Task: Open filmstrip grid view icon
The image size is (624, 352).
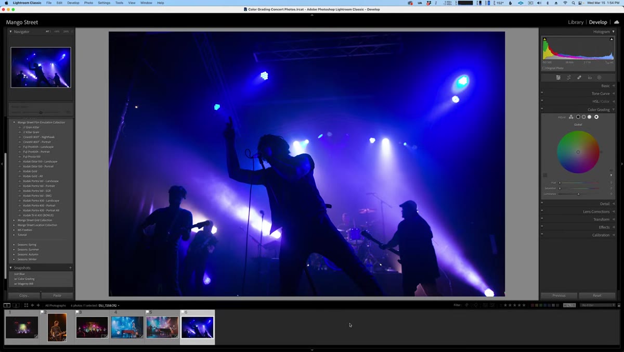Action: (26, 305)
